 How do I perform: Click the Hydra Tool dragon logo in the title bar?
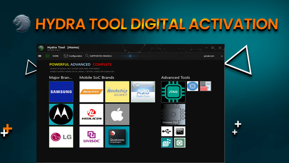point(41,48)
